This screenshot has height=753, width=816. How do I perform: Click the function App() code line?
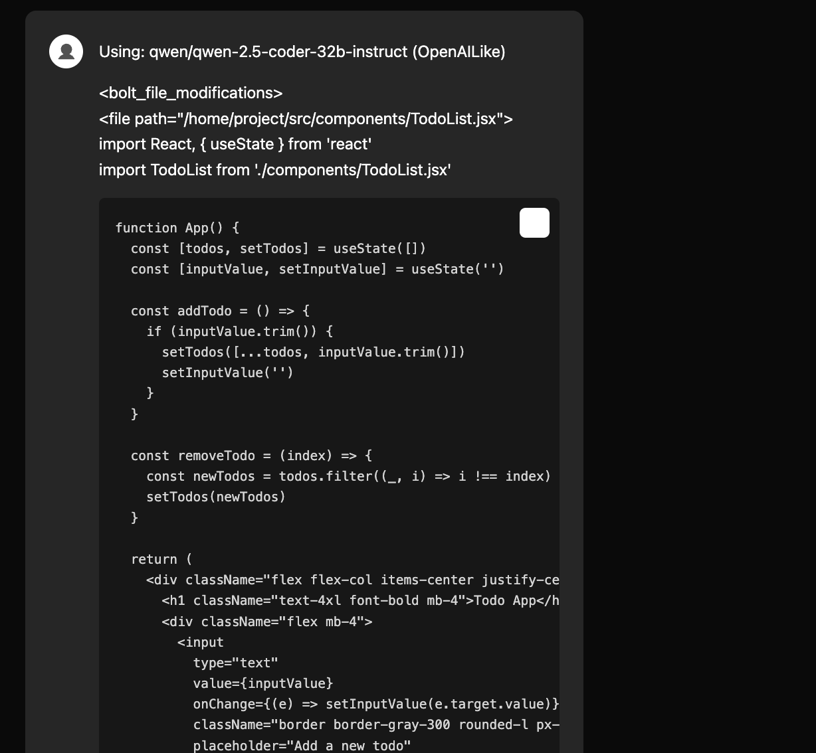177,228
